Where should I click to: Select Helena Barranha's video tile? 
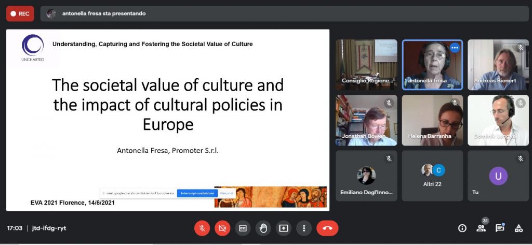(432, 120)
